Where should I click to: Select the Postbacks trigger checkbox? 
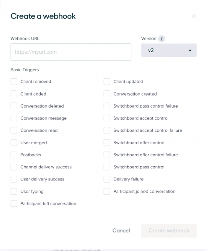point(14,155)
